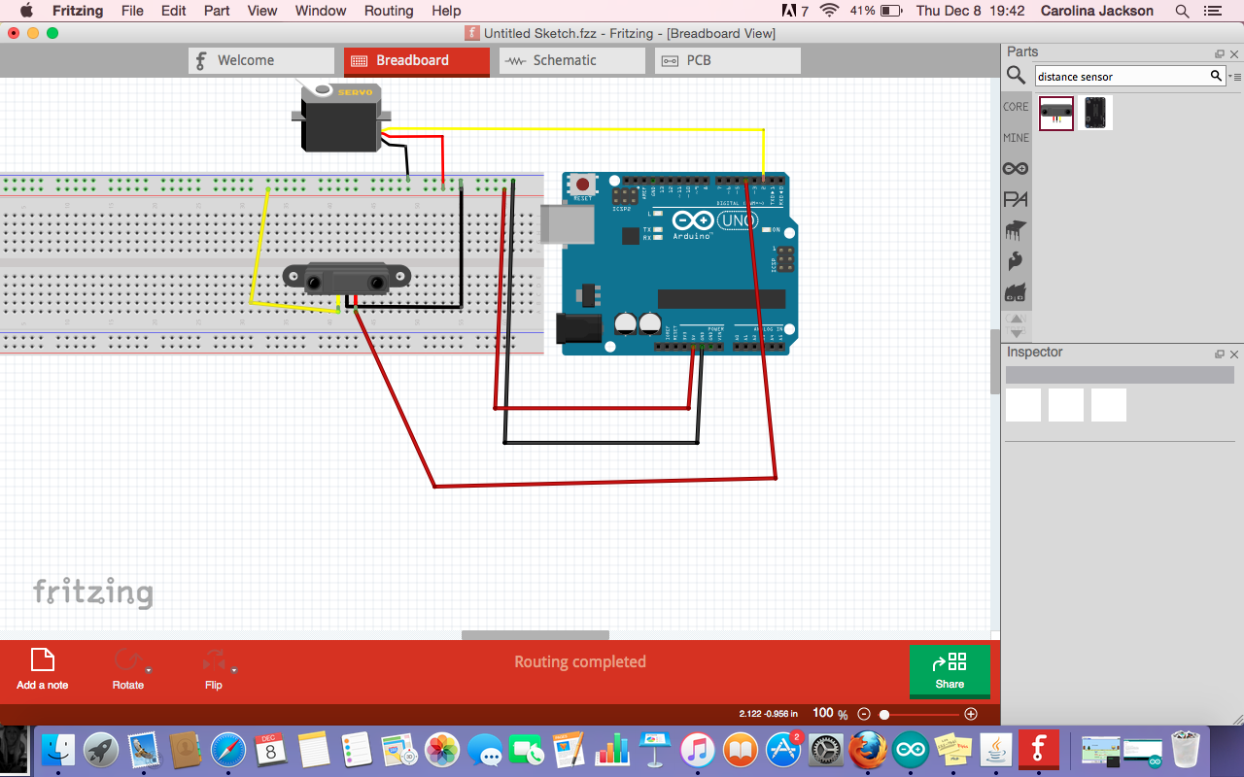Open Calendar from the Dock

pos(270,749)
